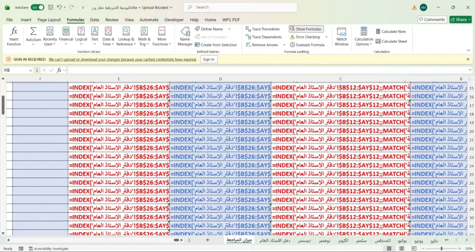
Task: Expand the Error Checking dropdown arrow
Action: (x=326, y=37)
